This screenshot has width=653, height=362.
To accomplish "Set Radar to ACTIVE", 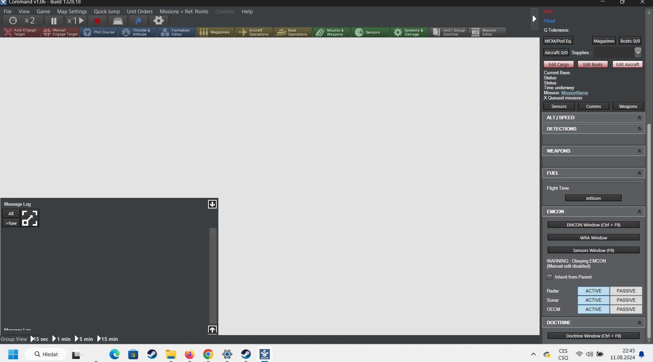I will [593, 291].
